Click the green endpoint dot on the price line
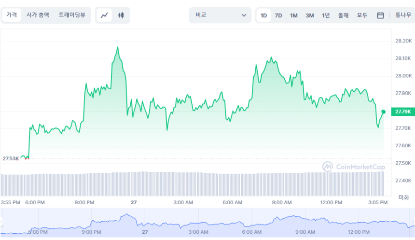The height and width of the screenshot is (240, 415). coord(383,112)
